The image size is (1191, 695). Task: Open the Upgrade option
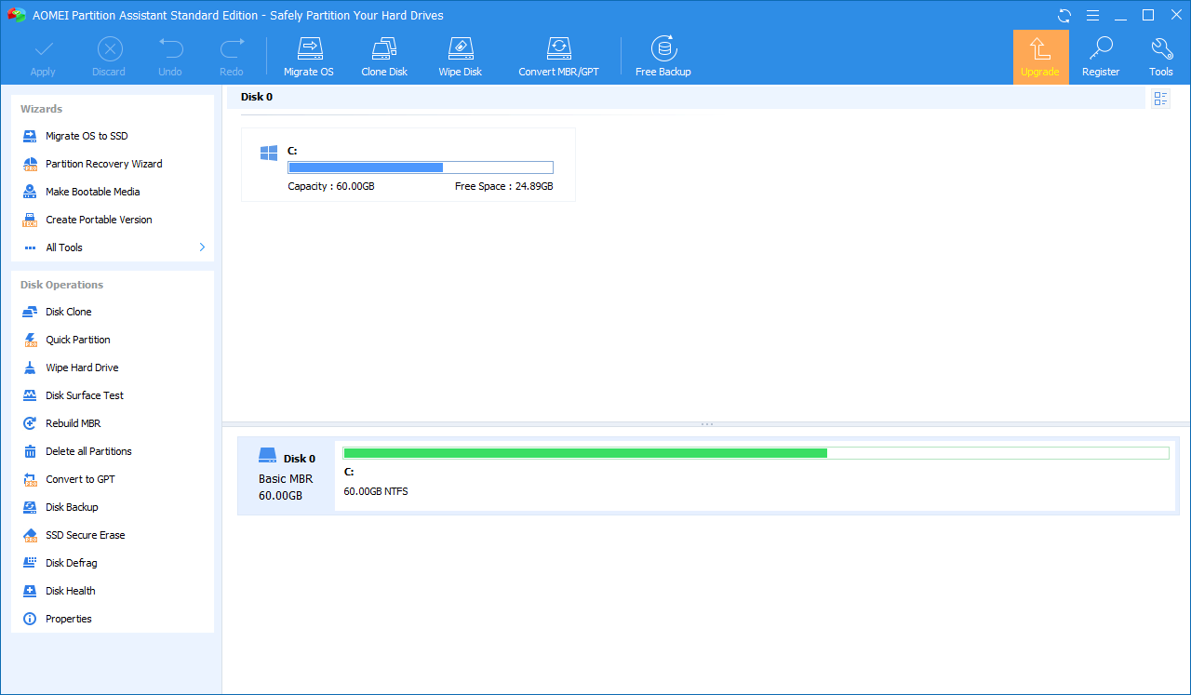click(x=1040, y=57)
